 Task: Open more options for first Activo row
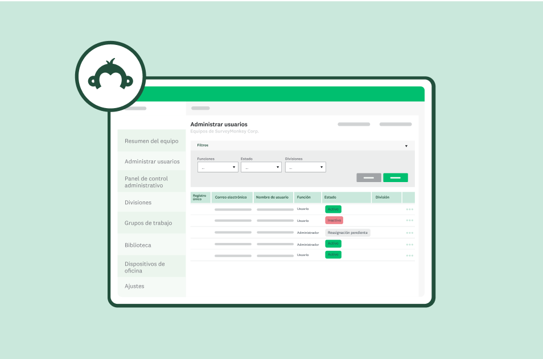[x=410, y=209]
